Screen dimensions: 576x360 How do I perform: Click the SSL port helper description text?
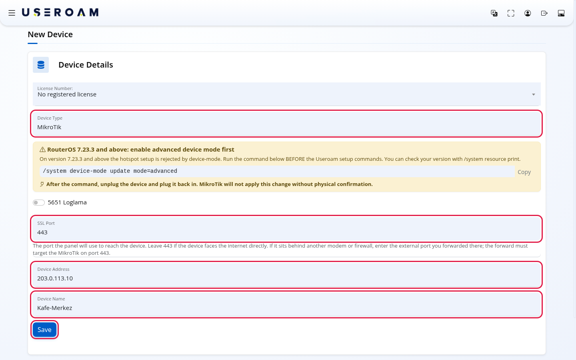click(280, 249)
